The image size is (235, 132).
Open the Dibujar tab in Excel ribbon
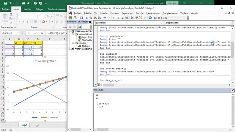point(39,9)
